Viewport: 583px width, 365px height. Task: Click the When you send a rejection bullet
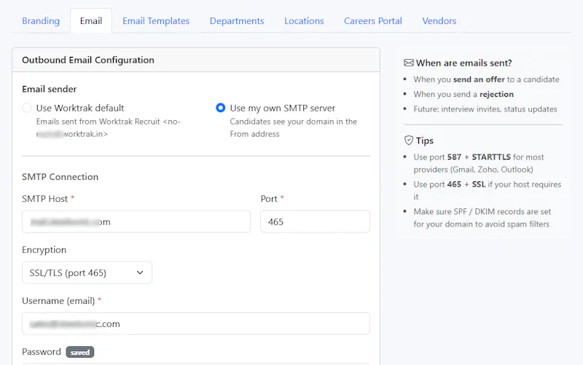[x=463, y=95]
